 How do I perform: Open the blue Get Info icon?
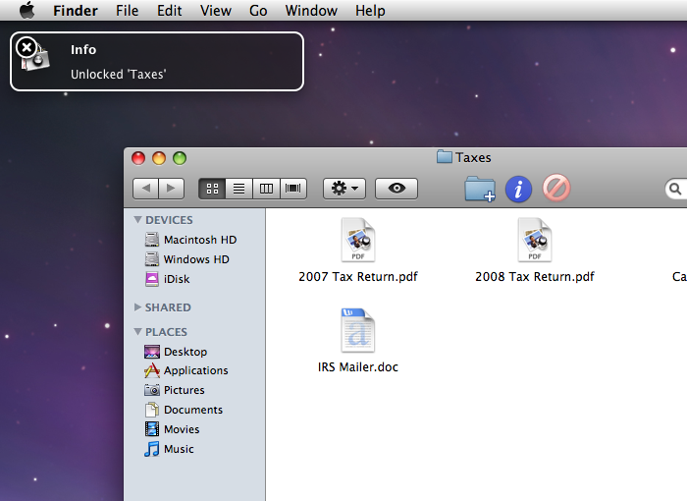point(518,189)
